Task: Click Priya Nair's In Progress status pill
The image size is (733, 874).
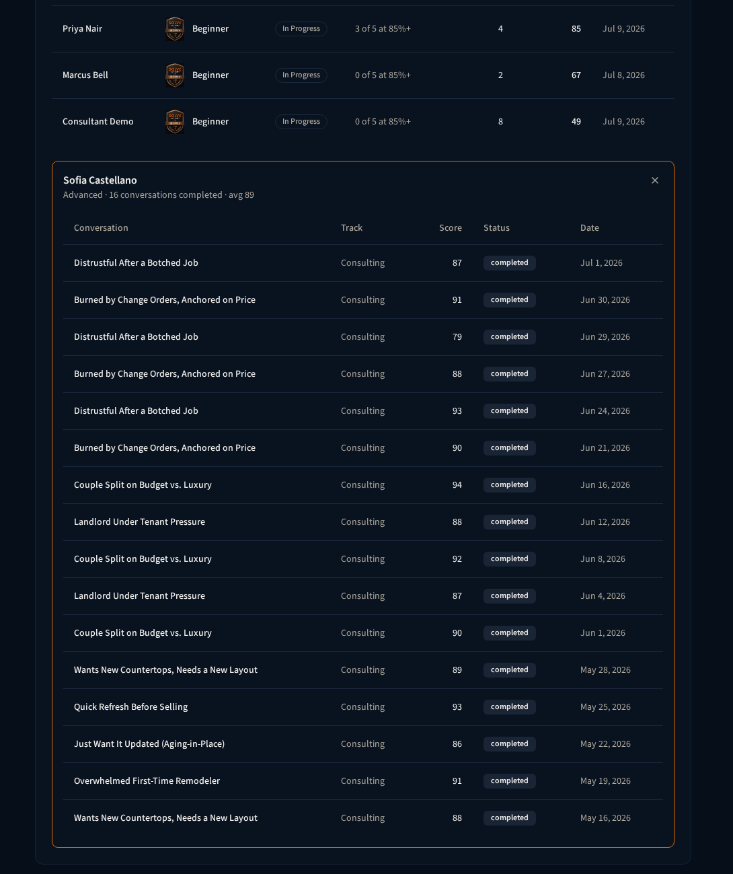Action: [301, 29]
